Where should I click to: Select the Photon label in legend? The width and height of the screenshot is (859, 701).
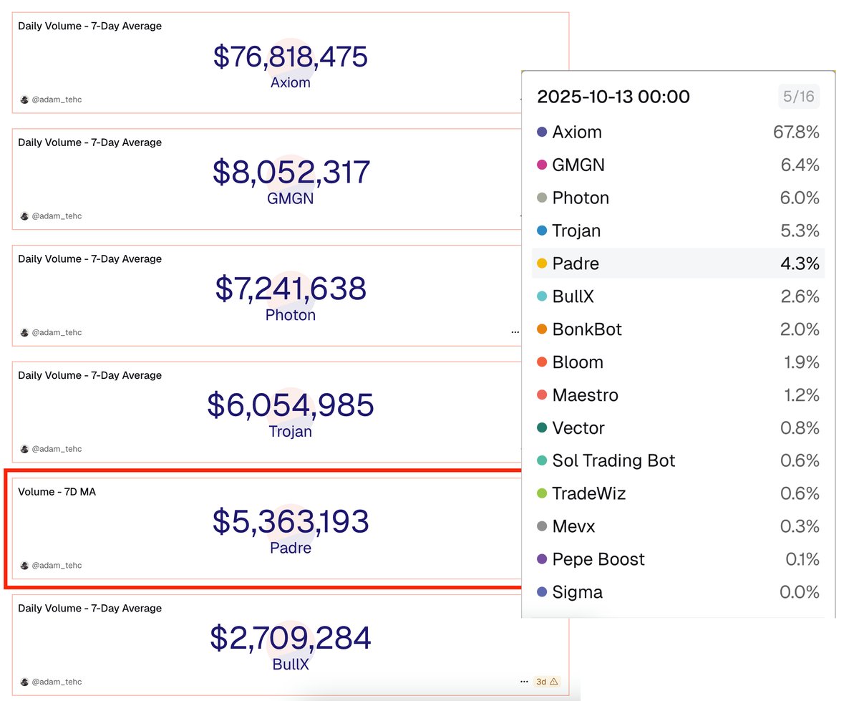[581, 198]
